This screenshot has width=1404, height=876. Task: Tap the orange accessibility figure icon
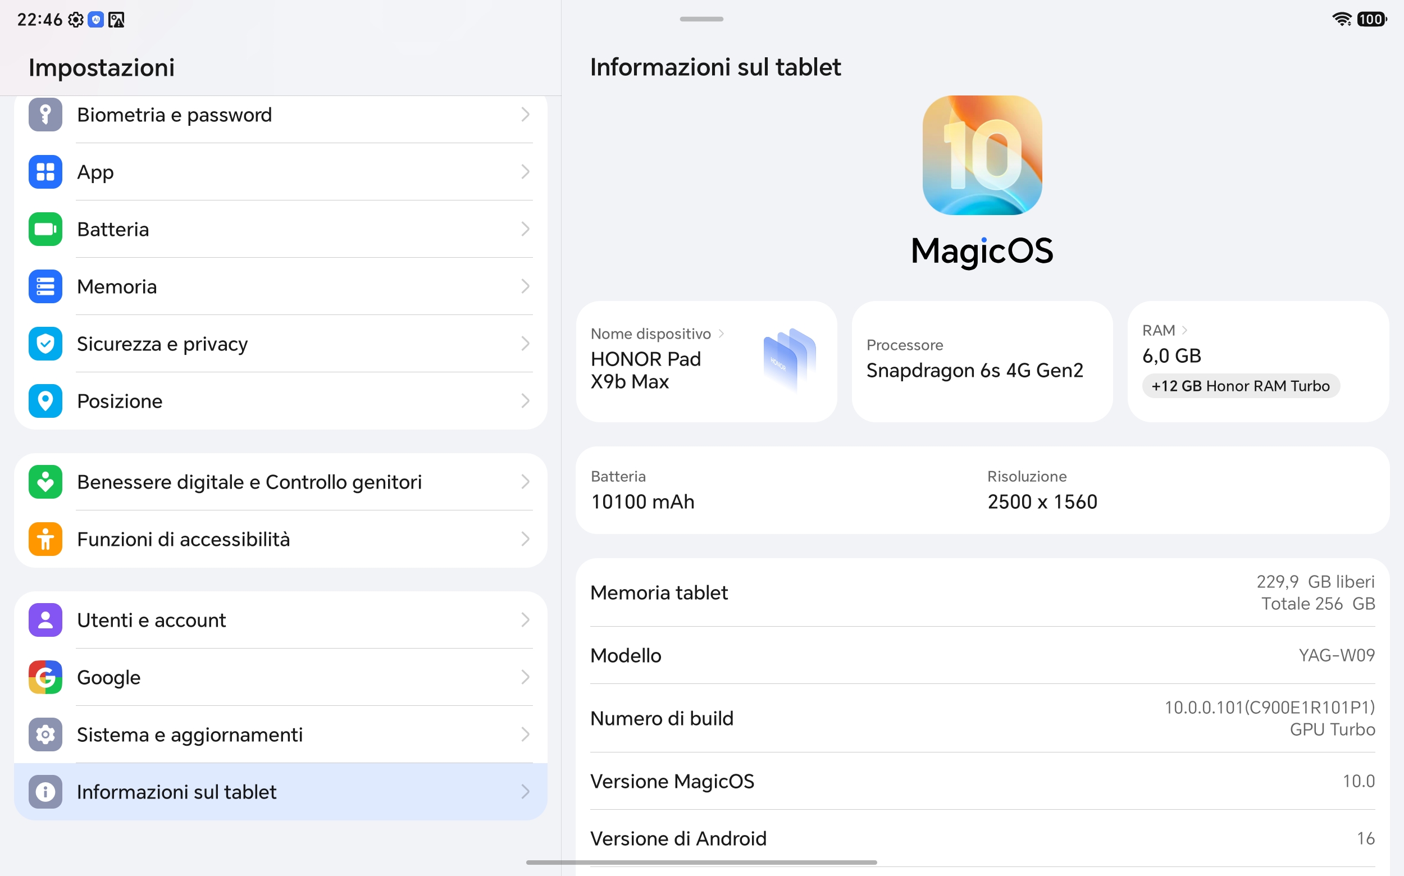click(45, 540)
